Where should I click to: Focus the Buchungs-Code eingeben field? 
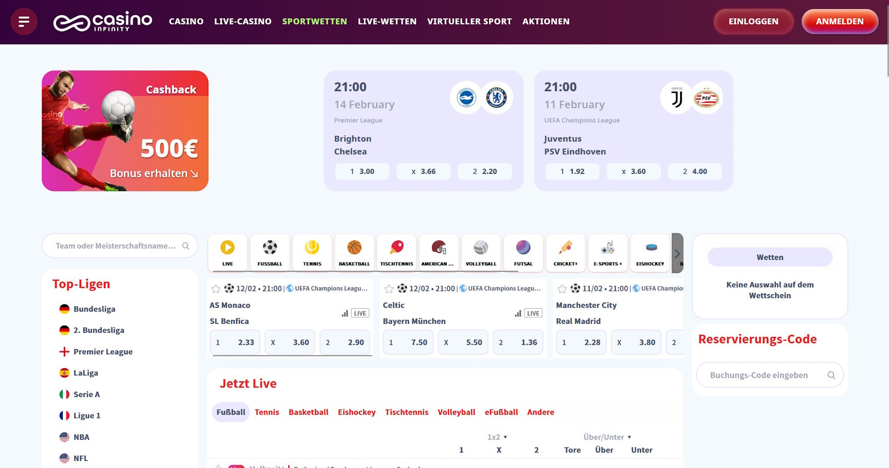point(770,375)
